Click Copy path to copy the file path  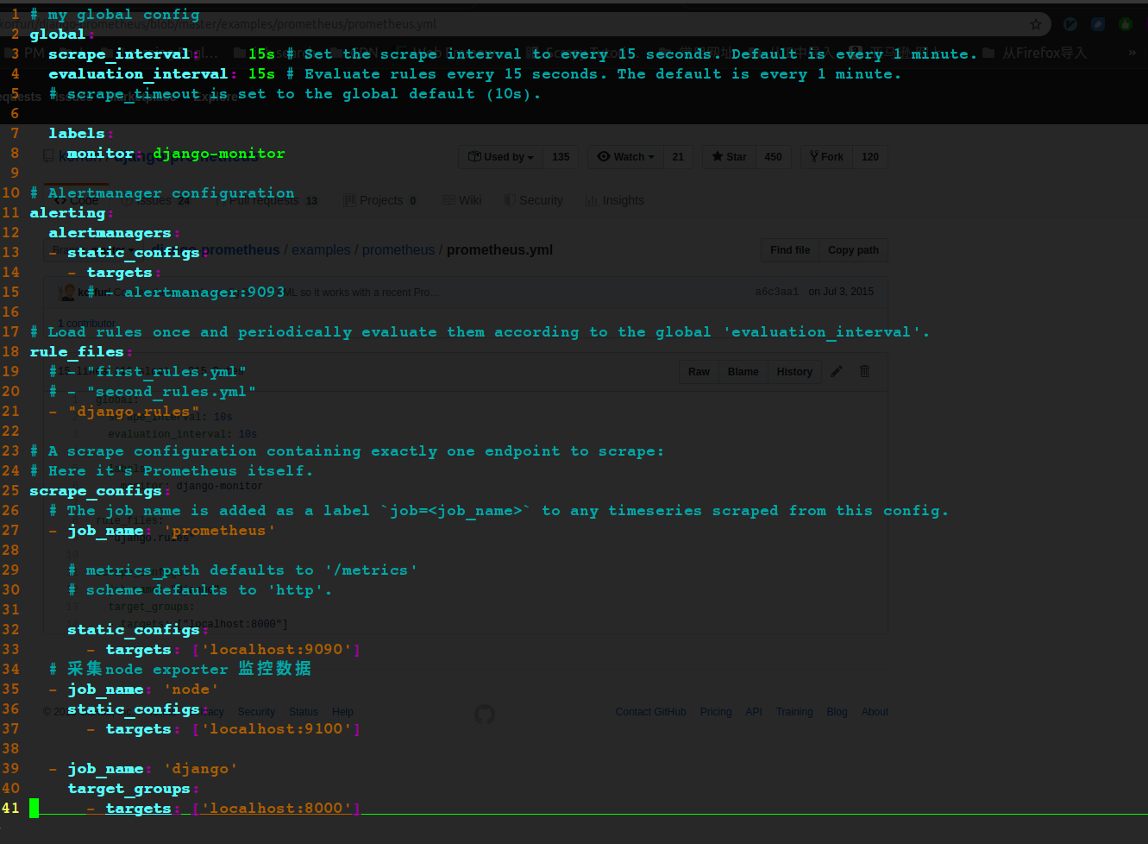tap(852, 249)
